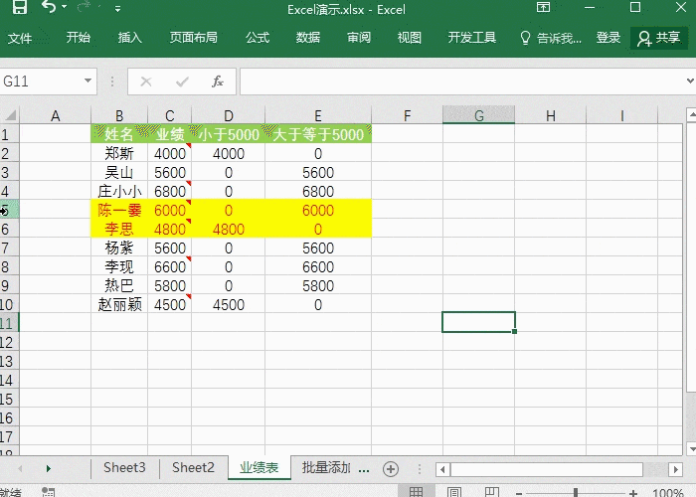This screenshot has height=497, width=696.
Task: Click the next sheet navigation arrow
Action: 49,468
